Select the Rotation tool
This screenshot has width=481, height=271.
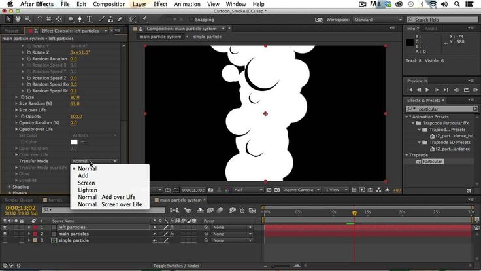40,19
